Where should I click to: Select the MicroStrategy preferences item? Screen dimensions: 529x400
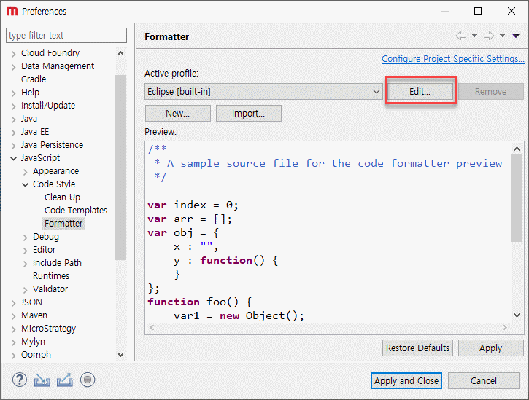tap(49, 329)
